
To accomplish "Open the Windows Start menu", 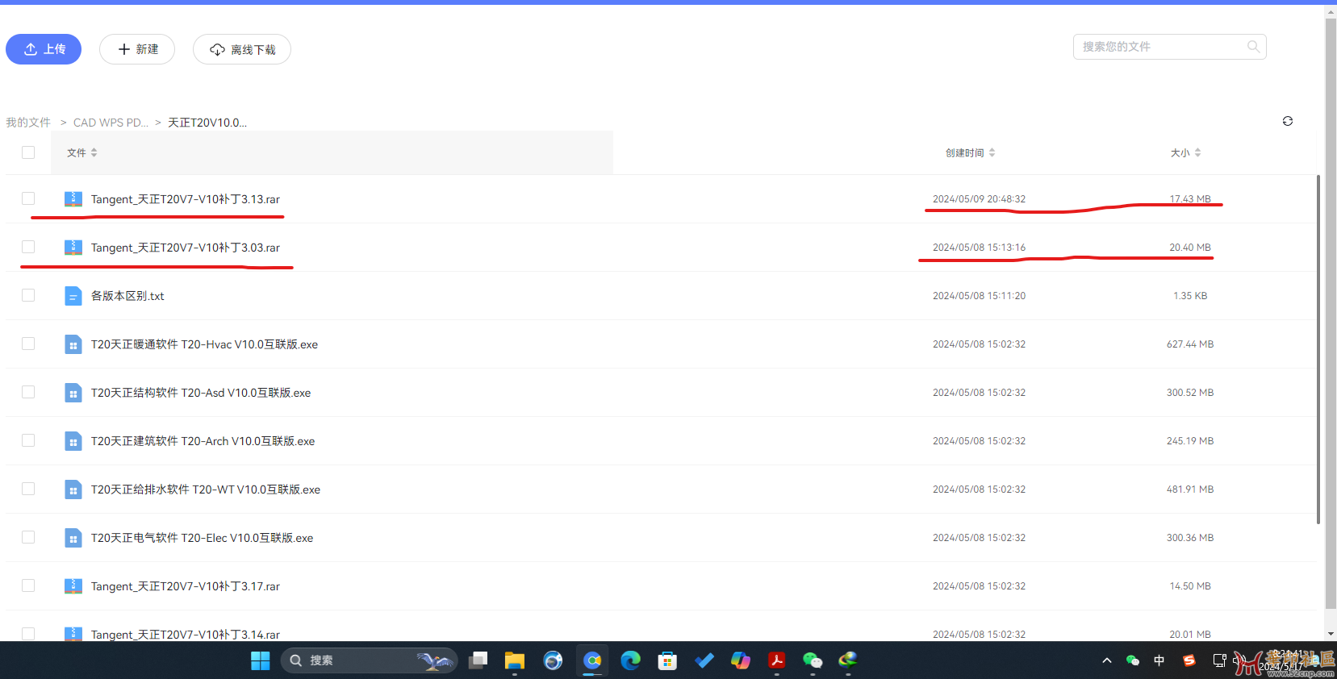I will point(260,660).
